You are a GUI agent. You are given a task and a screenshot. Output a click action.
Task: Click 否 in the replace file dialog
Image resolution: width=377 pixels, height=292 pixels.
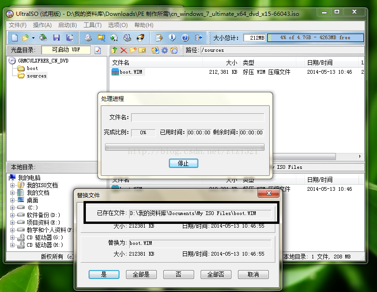point(179,274)
